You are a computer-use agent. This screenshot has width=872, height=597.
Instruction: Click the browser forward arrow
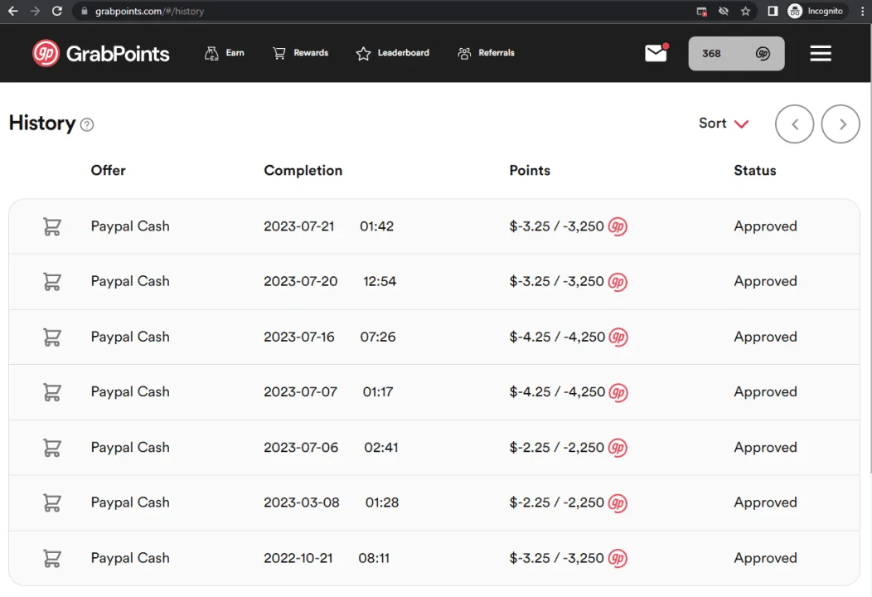click(35, 11)
